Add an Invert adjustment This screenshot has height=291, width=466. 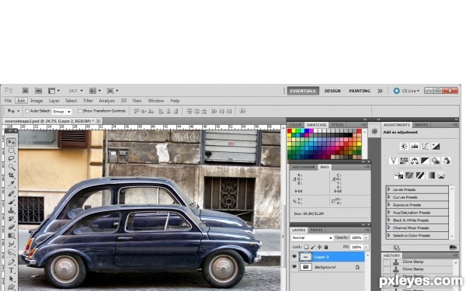click(x=399, y=175)
